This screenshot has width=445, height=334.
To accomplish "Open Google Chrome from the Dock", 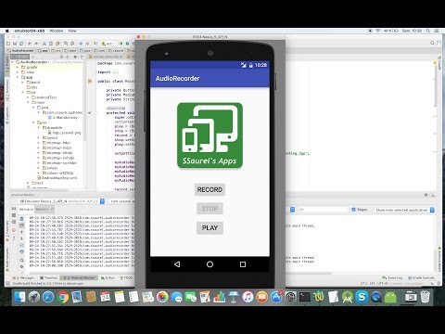I will pos(63,297).
